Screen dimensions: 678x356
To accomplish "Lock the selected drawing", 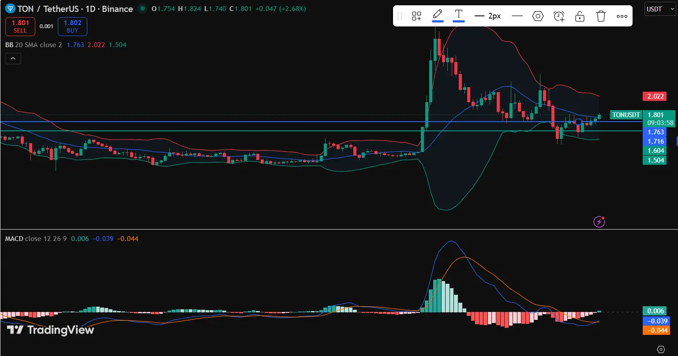I will click(580, 16).
